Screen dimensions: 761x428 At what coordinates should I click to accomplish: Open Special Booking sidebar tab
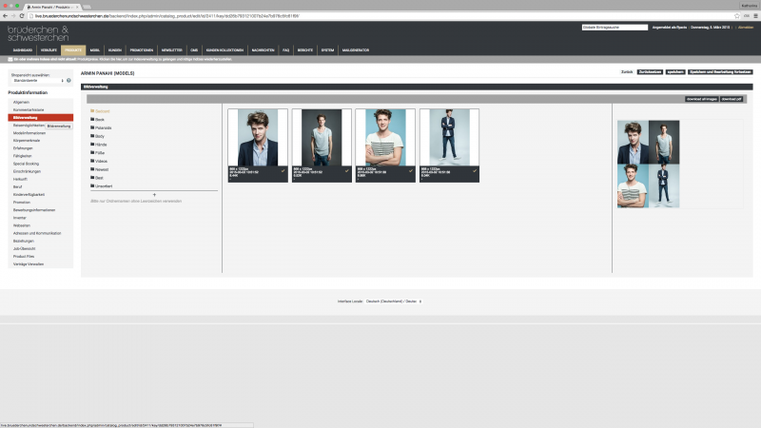(27, 164)
